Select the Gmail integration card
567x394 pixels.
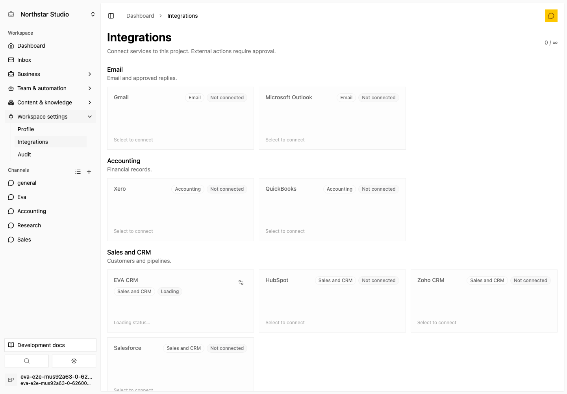(x=180, y=118)
